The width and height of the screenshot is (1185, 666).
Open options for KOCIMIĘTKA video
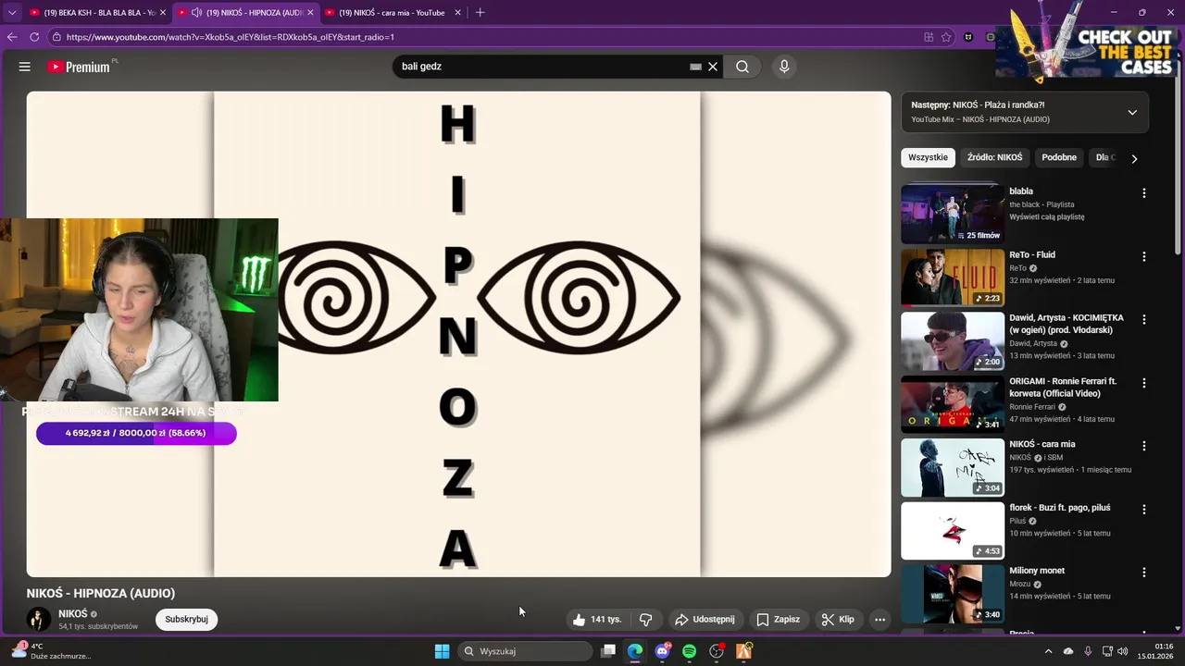[x=1144, y=320]
